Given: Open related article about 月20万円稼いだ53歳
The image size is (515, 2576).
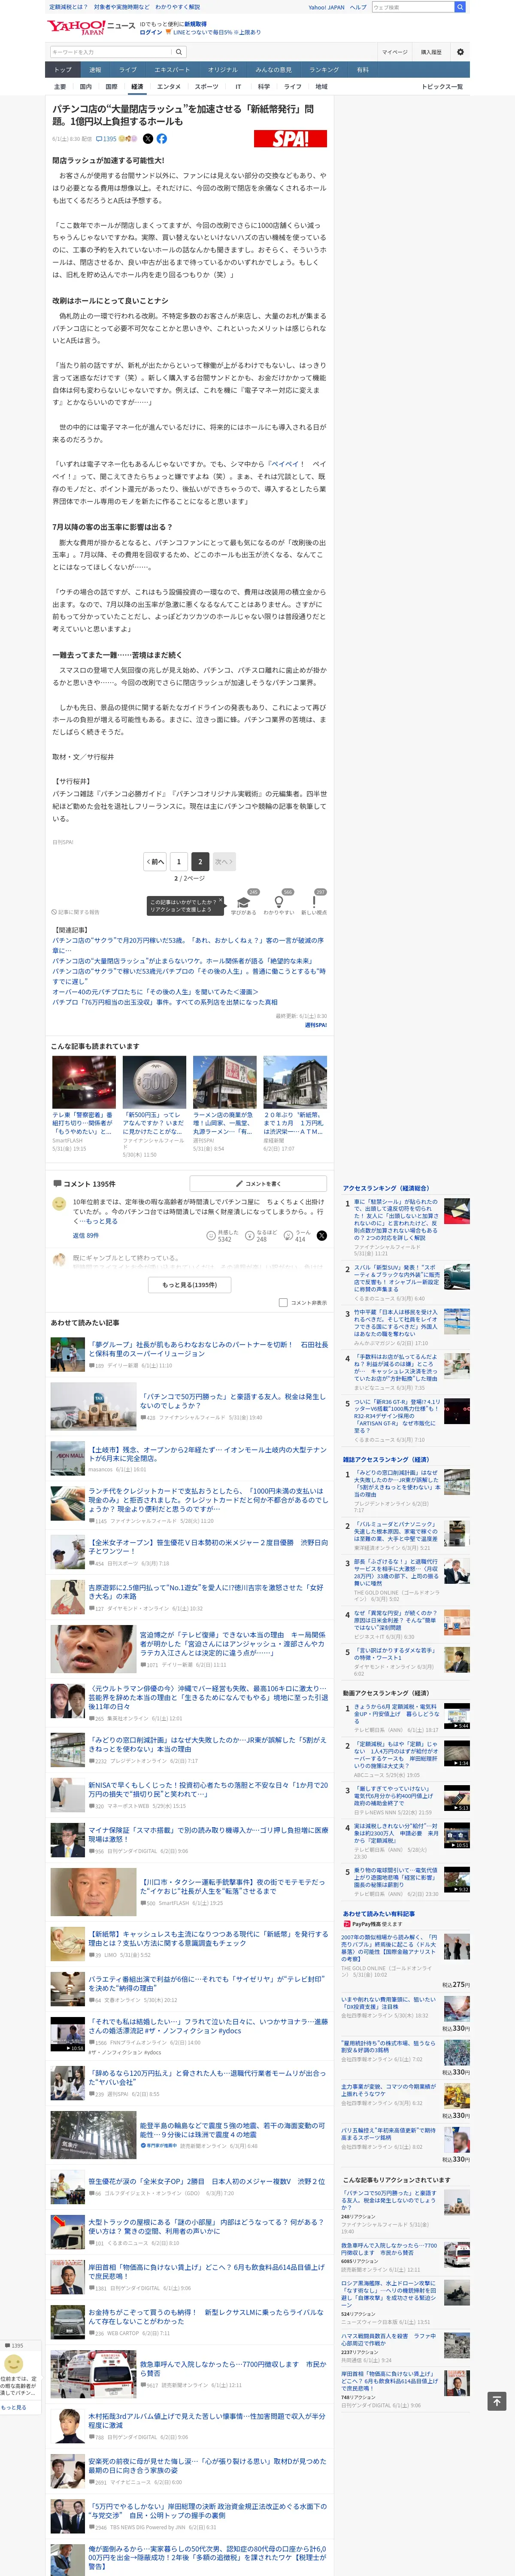Looking at the screenshot, I should click(x=188, y=945).
